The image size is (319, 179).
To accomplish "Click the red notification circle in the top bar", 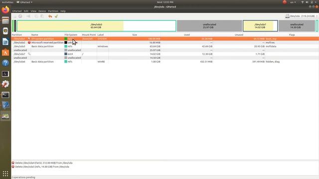I will tap(285, 2).
